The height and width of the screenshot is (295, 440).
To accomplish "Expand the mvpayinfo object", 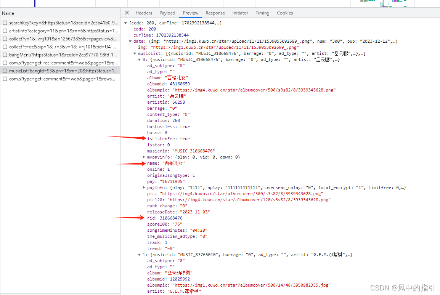I will 144,157.
